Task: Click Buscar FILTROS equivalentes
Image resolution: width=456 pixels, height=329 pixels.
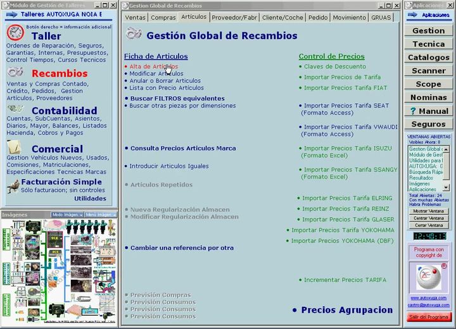Action: (x=177, y=99)
